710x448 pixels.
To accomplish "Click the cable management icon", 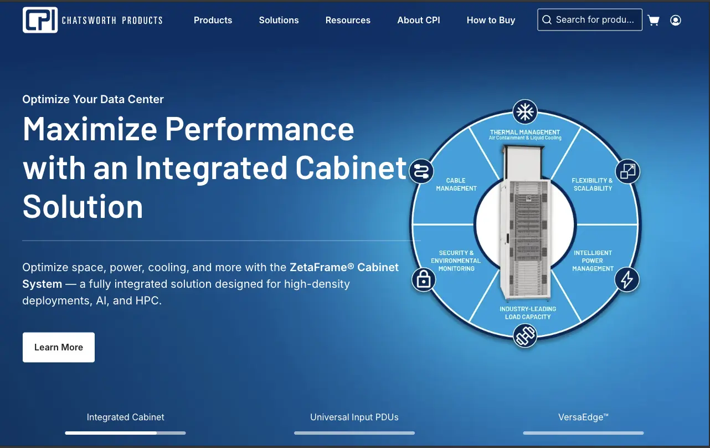I will [x=421, y=170].
